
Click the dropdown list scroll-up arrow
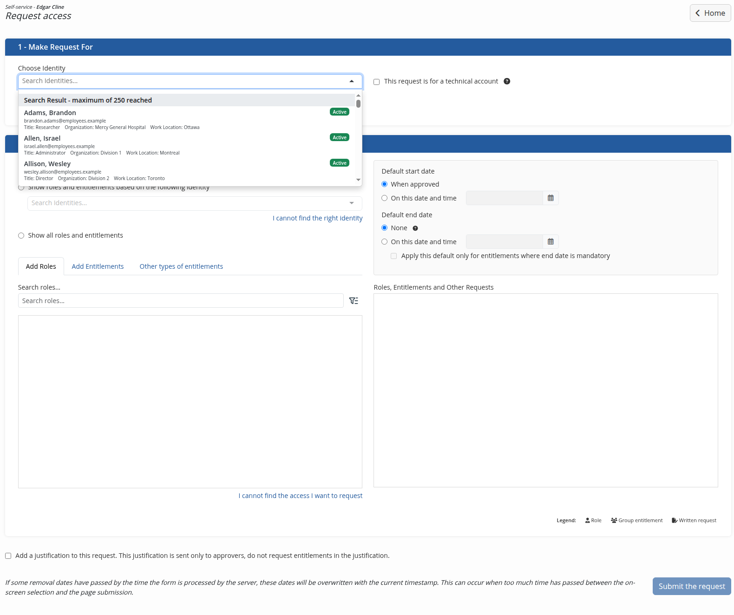358,96
